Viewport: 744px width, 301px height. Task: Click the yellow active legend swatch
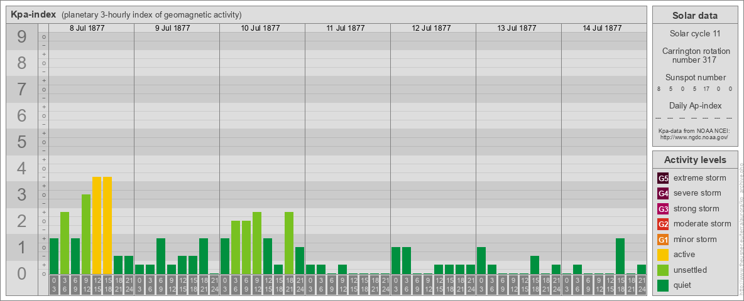click(663, 255)
